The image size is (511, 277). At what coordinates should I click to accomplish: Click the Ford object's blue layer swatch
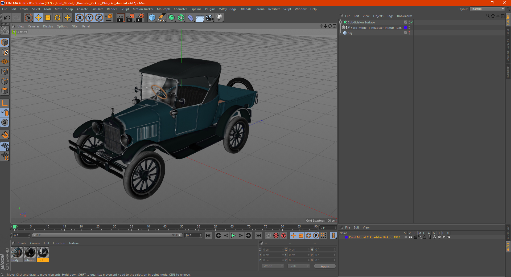[x=406, y=28]
